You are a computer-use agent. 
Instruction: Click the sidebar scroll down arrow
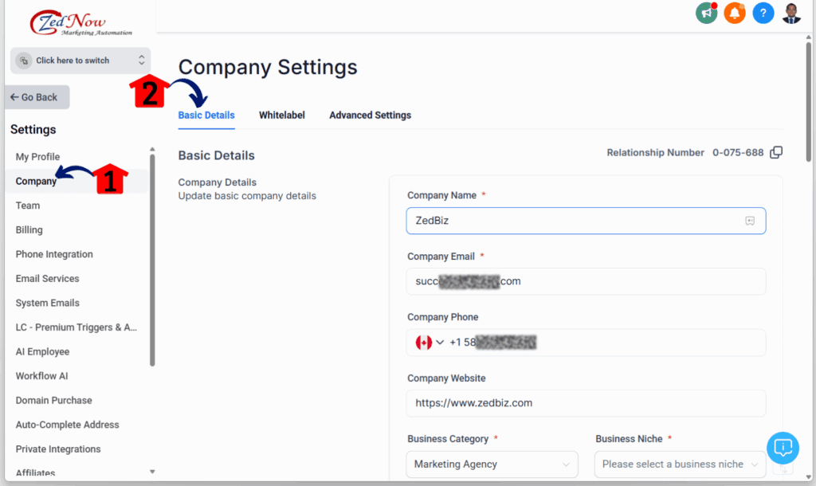152,472
